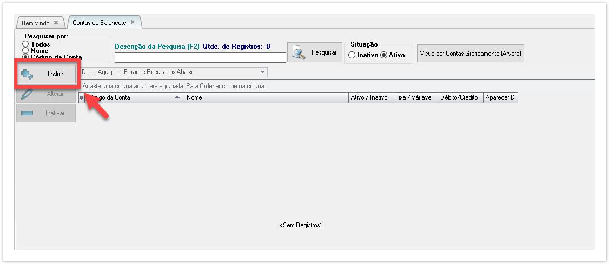Click the Débito/Crédito column header

(x=460, y=98)
